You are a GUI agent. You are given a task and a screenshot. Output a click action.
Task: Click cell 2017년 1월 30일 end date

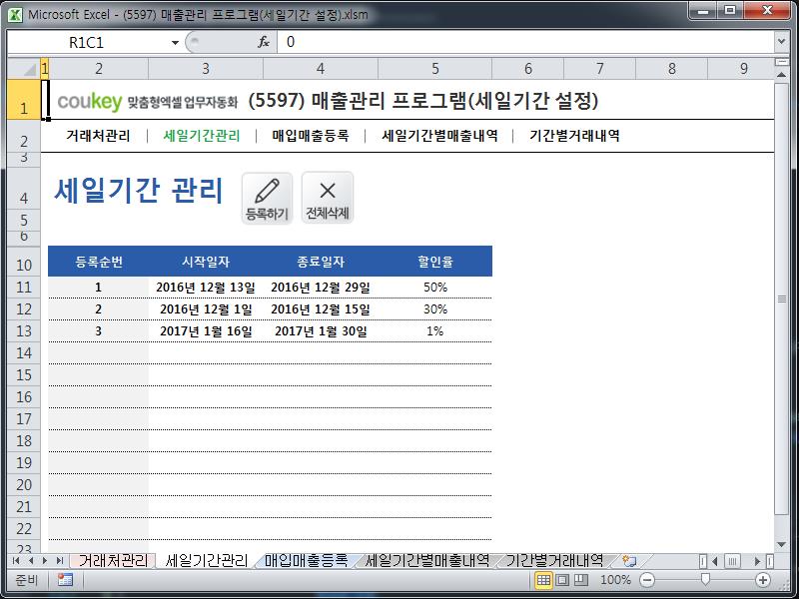[x=321, y=331]
